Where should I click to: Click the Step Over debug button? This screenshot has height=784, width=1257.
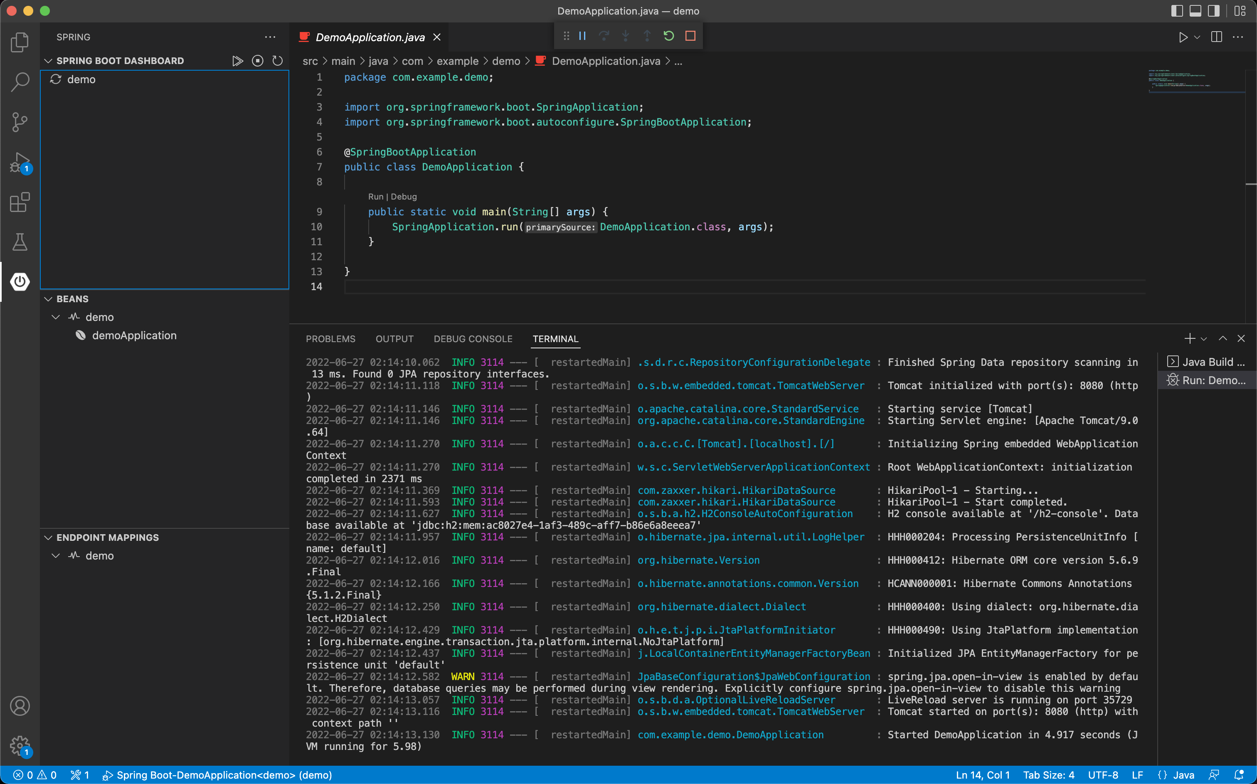click(x=604, y=36)
